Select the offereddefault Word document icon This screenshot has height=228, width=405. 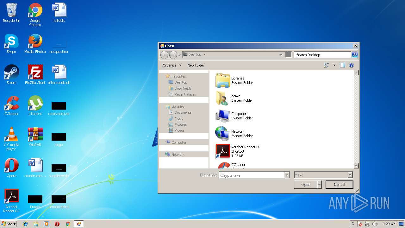point(59,75)
